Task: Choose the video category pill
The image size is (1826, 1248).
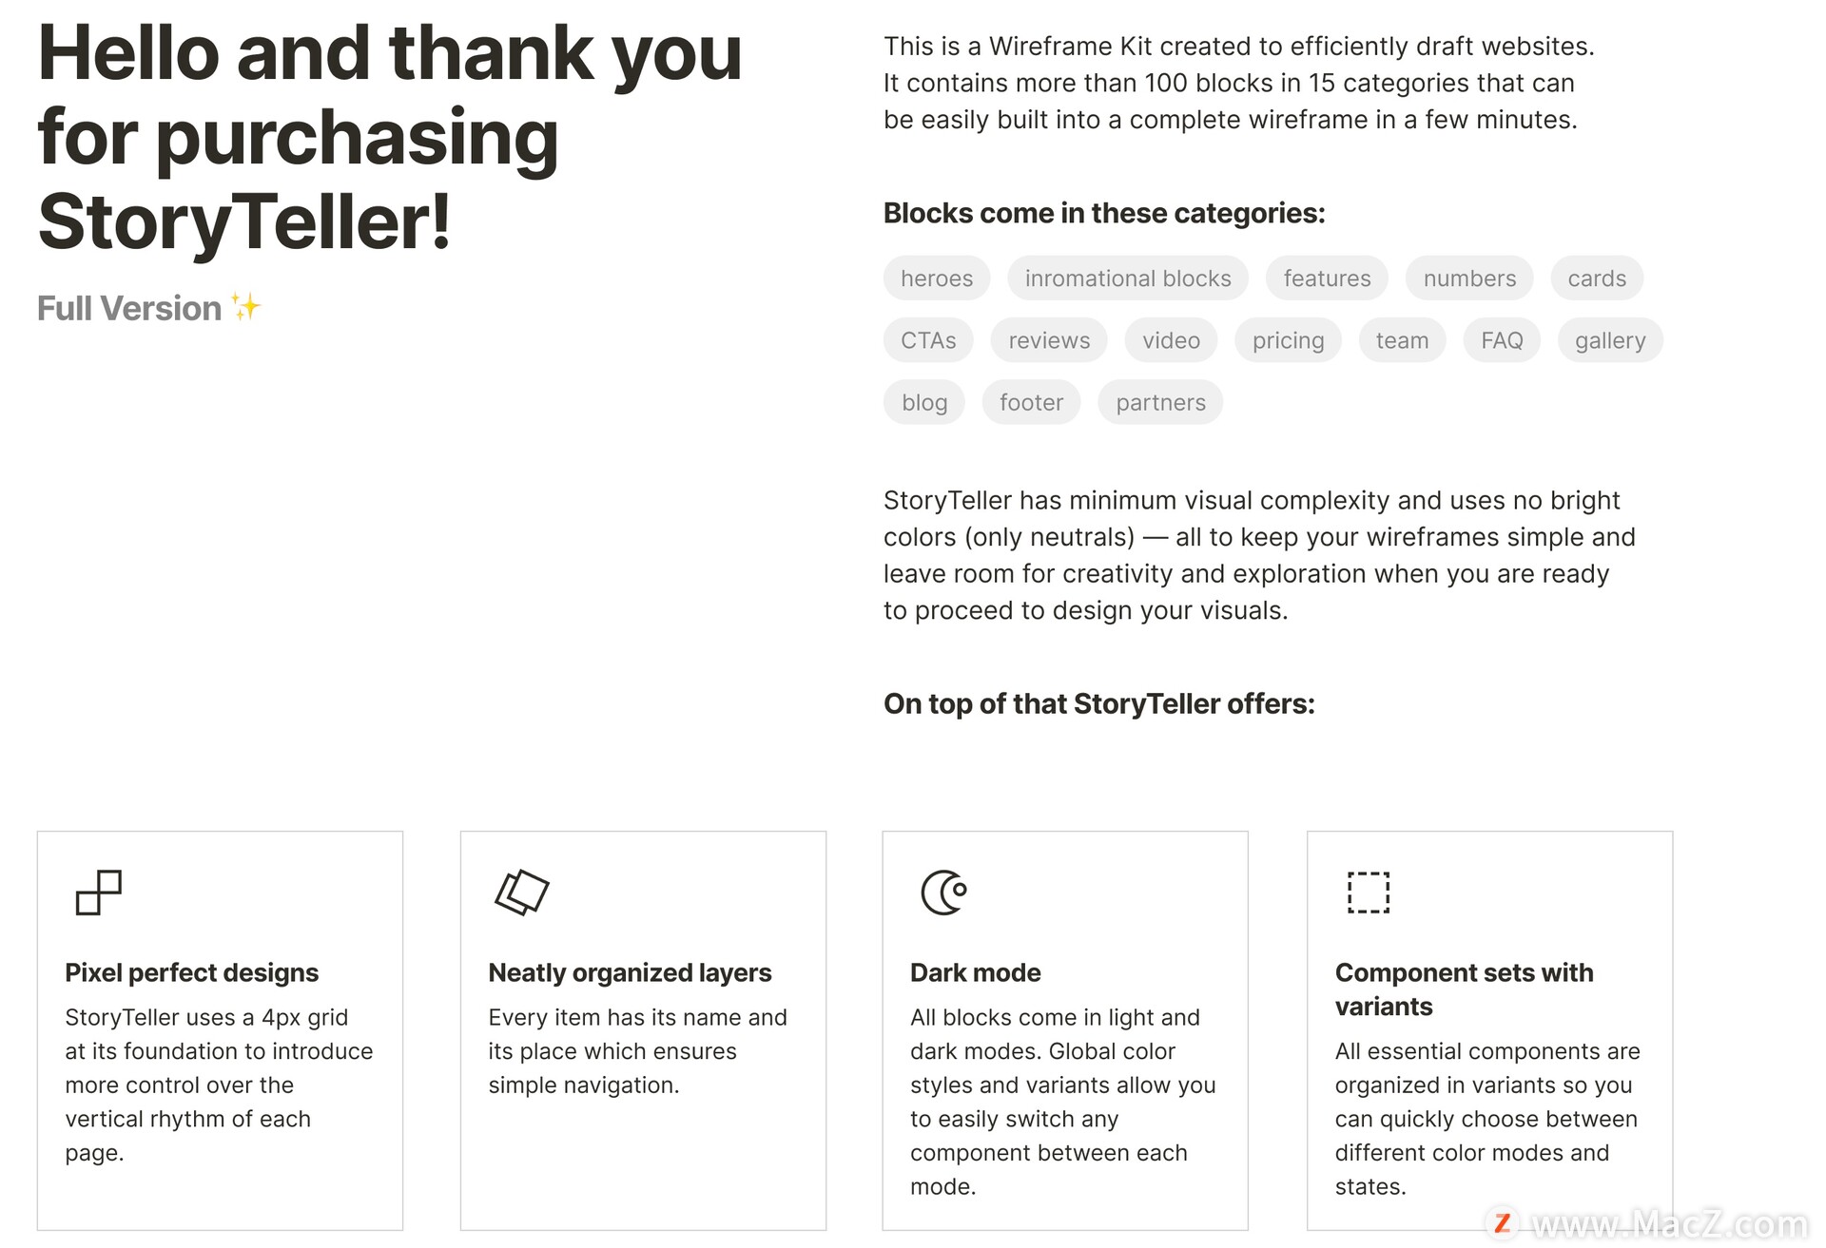Action: pos(1171,340)
